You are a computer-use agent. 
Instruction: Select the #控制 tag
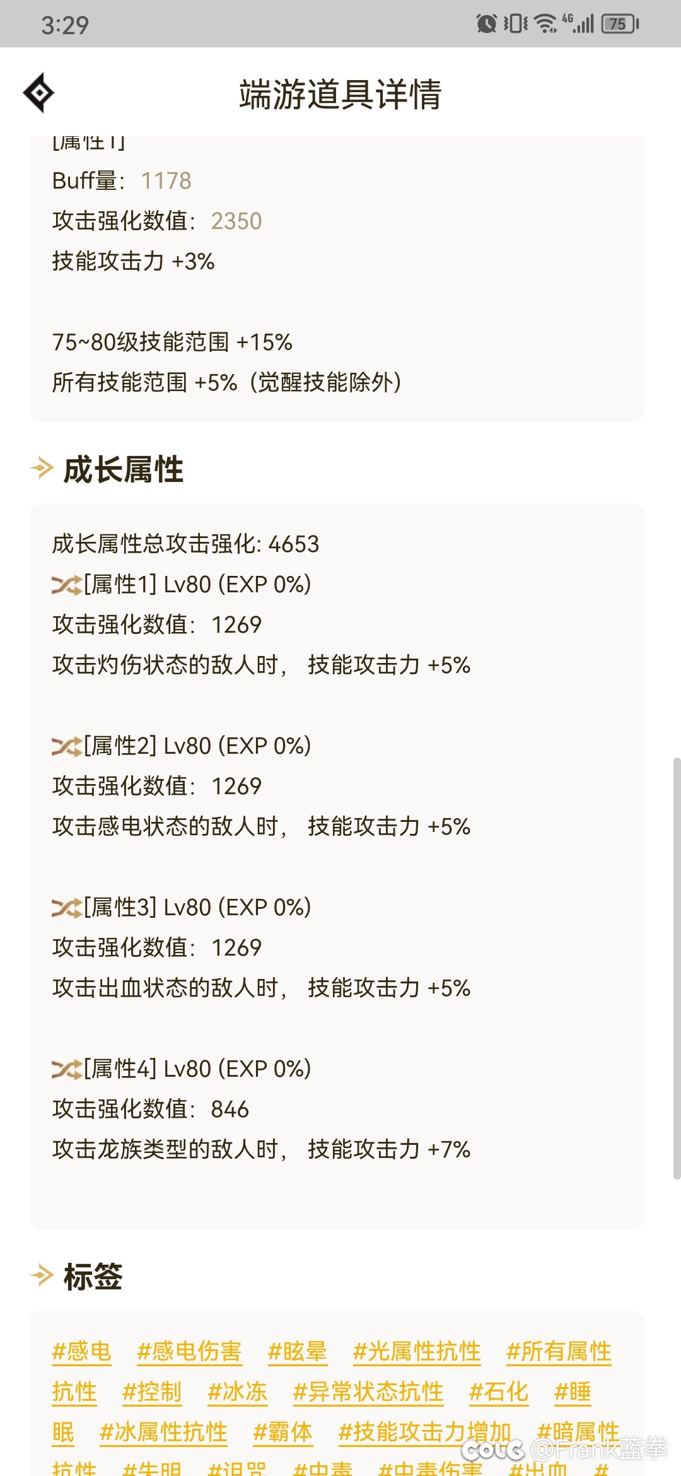[x=152, y=1391]
